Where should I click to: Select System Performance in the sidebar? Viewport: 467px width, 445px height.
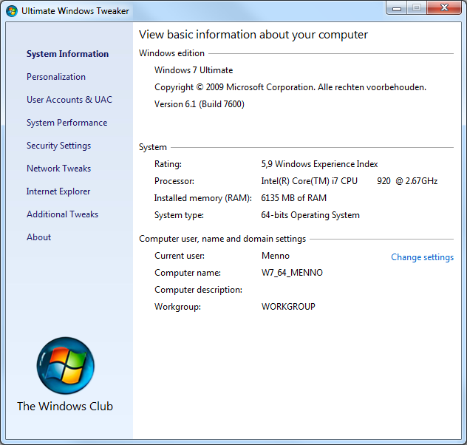[x=67, y=123]
